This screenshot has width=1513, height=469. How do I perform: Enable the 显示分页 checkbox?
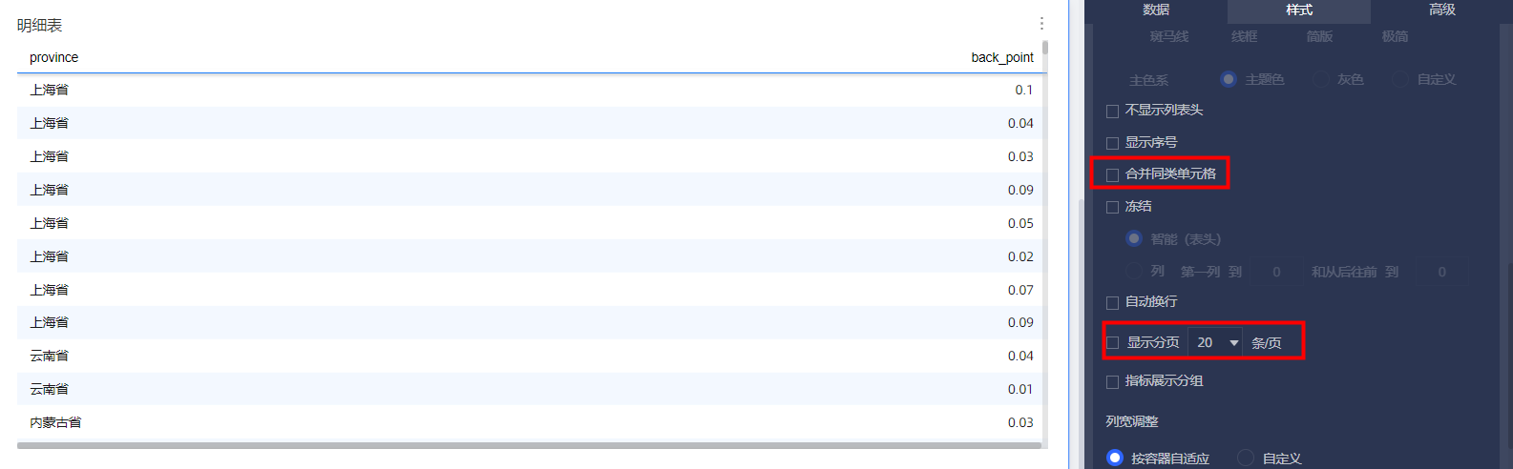(x=1112, y=343)
